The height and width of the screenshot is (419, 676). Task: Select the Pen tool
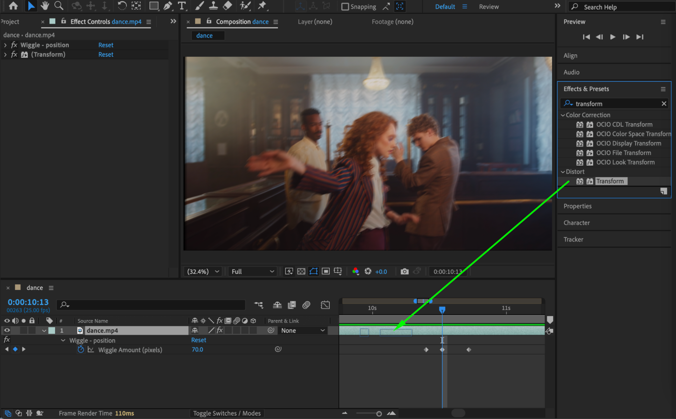point(168,6)
